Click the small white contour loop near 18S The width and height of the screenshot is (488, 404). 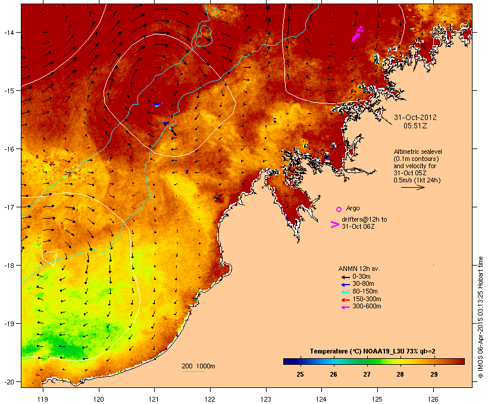[x=49, y=258]
